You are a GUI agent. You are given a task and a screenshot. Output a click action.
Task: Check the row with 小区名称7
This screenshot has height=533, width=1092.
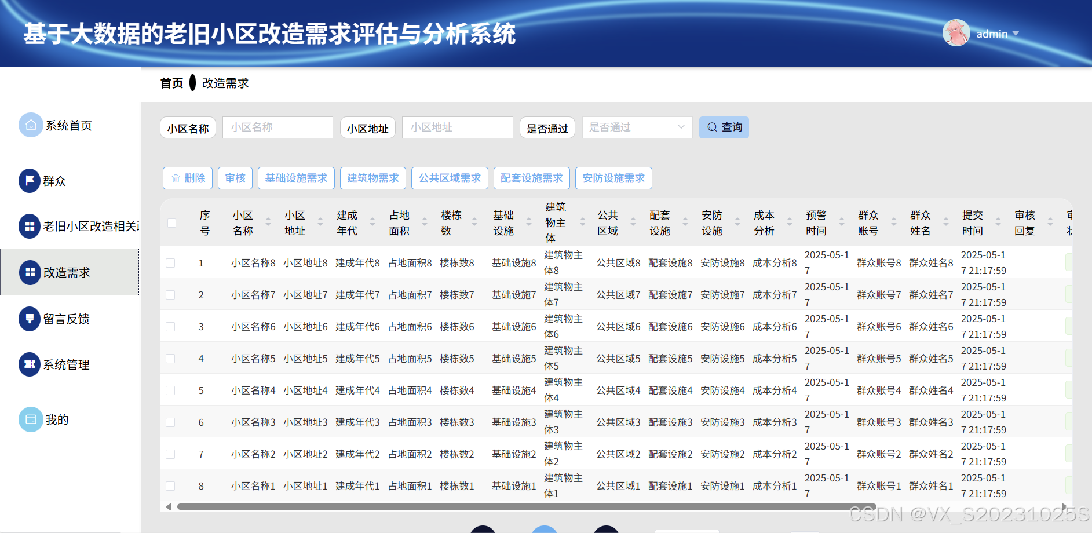(170, 295)
